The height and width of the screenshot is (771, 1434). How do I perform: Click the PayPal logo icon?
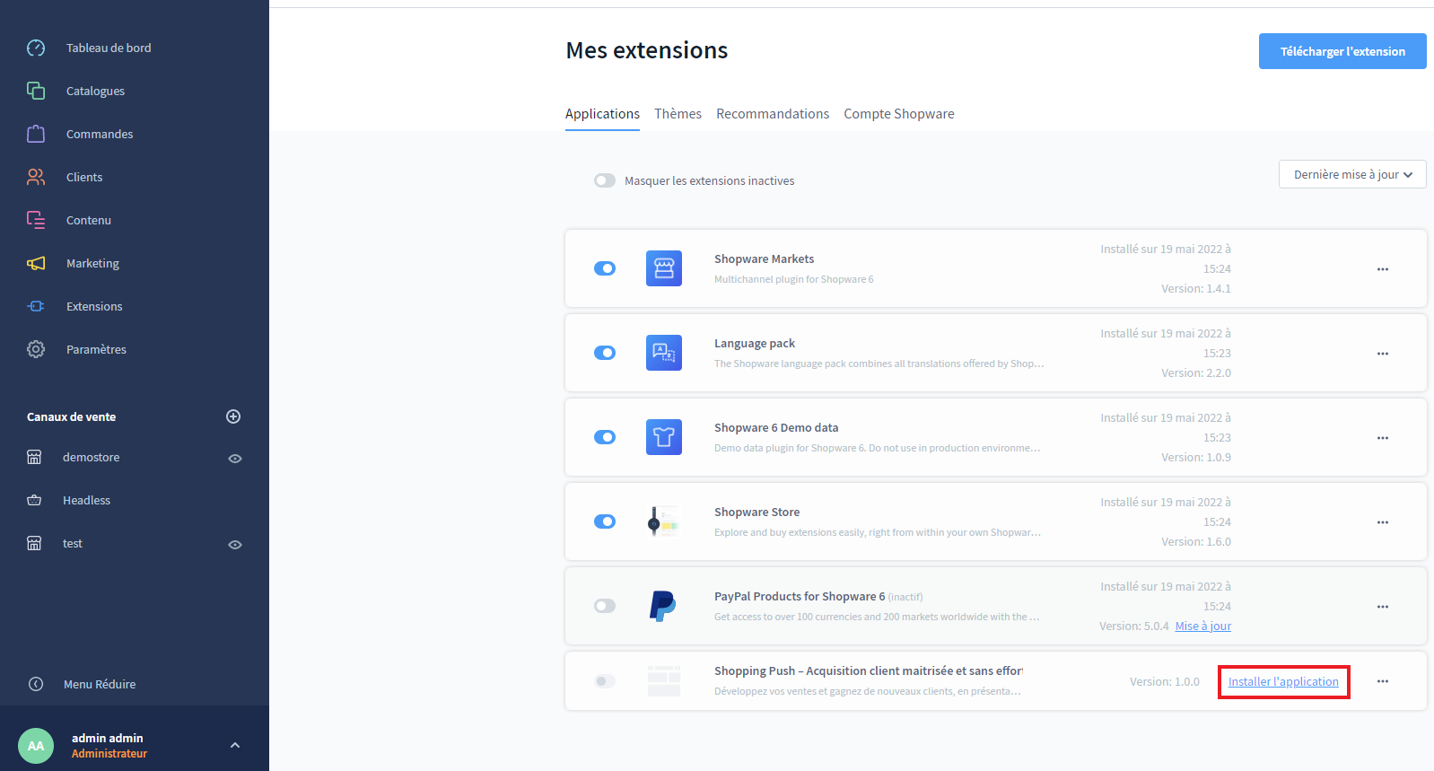pos(664,606)
